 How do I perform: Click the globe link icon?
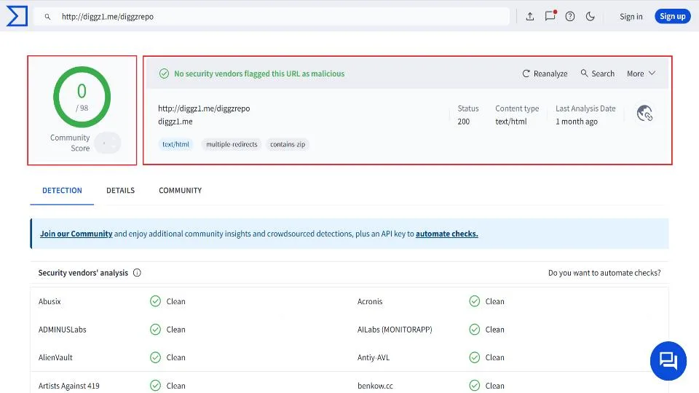644,114
